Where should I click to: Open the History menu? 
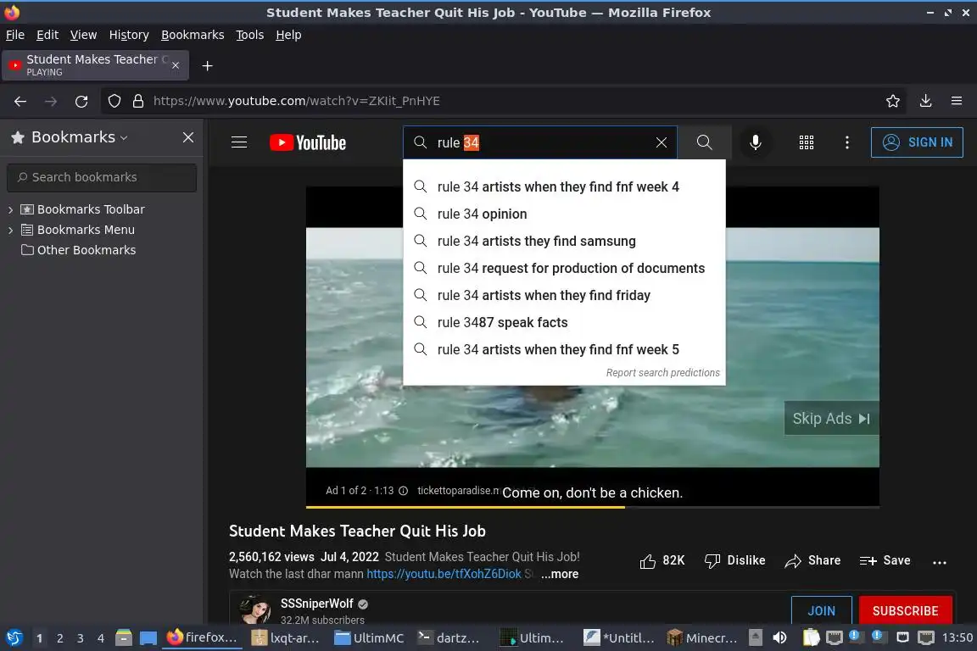129,35
